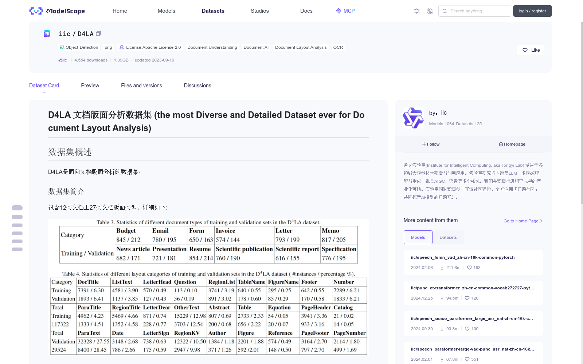Switch language with the translate icon
This screenshot has height=364, width=583.
[430, 11]
